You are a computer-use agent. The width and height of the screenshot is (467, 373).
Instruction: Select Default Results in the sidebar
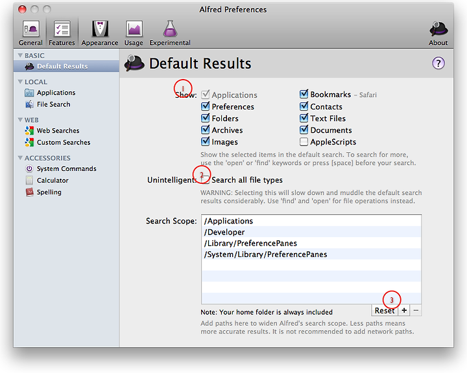(x=66, y=66)
